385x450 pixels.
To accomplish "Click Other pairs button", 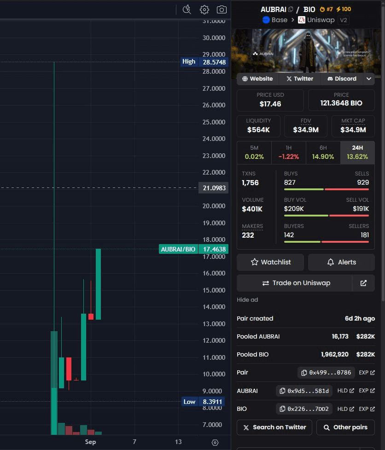I will [345, 427].
